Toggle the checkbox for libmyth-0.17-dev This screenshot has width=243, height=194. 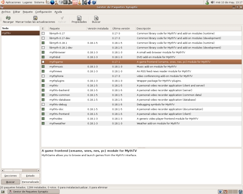(x=43, y=38)
